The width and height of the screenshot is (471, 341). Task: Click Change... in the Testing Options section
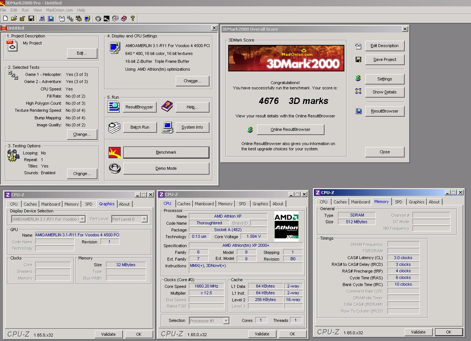point(82,173)
